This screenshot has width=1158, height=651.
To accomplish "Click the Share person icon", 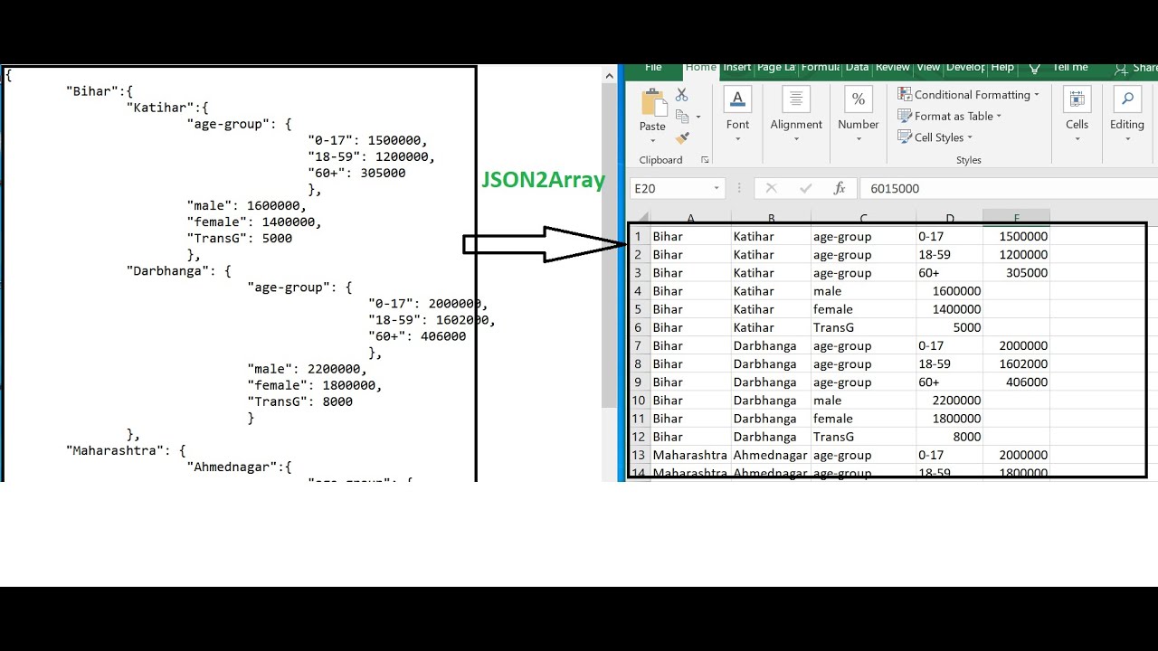I will coord(1121,69).
